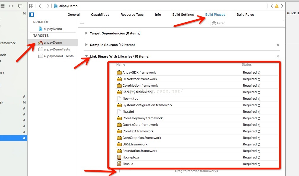The height and width of the screenshot is (176, 299).
Task: Change the UIKit.framework Required status
Action: pos(252,144)
